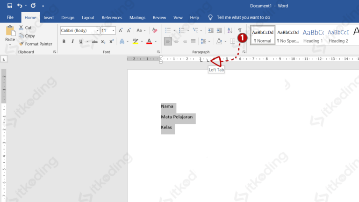
Task: Toggle Show/Hide paragraph marks
Action: (240, 30)
